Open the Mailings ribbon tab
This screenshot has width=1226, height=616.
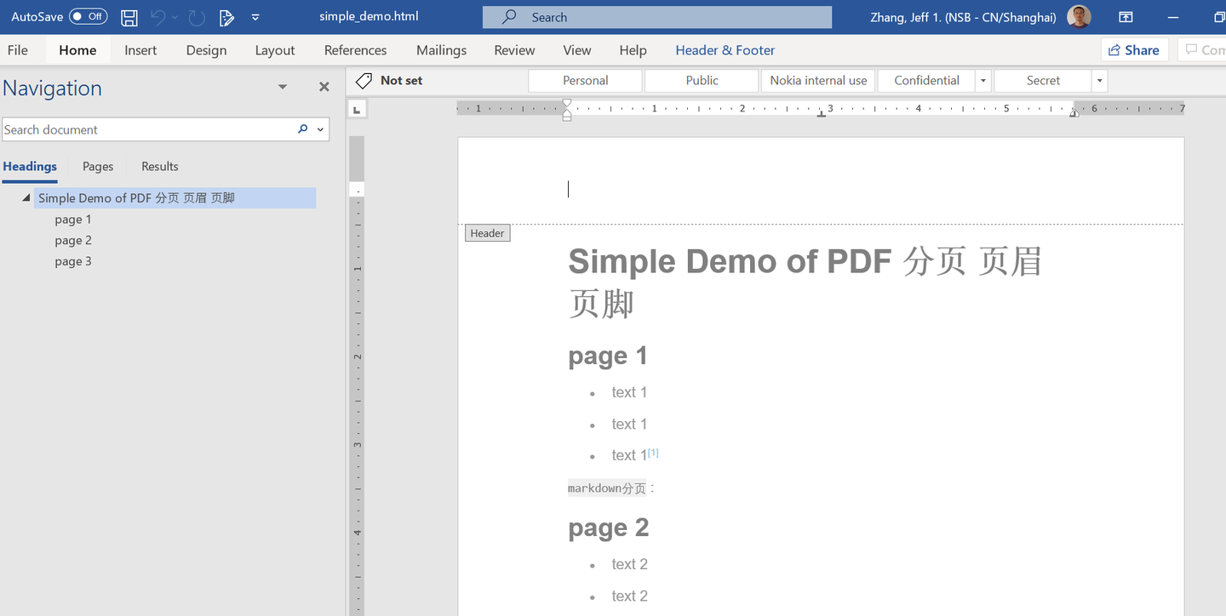441,50
